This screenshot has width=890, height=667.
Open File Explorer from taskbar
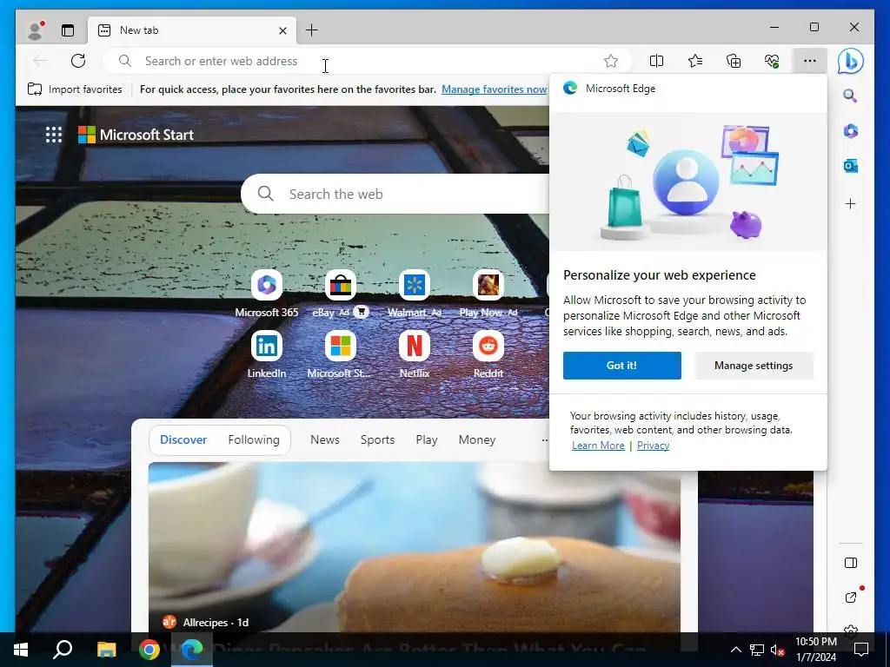point(106,650)
